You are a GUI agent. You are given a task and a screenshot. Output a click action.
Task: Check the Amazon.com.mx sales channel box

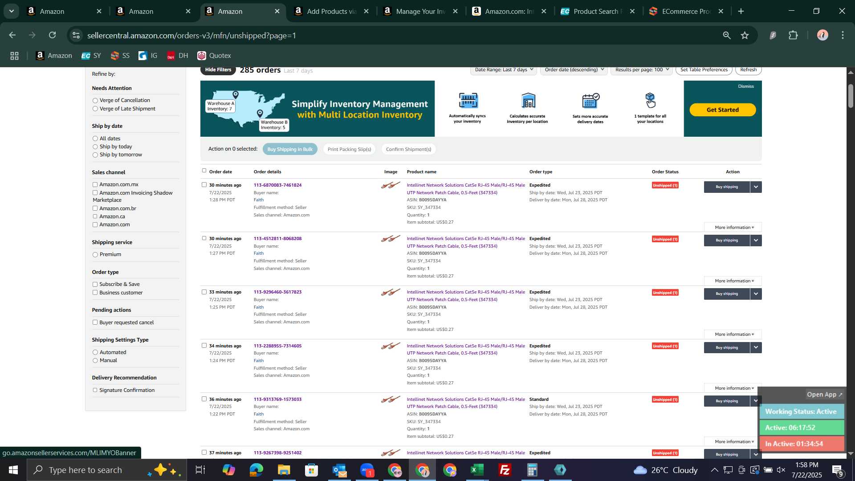coord(95,184)
